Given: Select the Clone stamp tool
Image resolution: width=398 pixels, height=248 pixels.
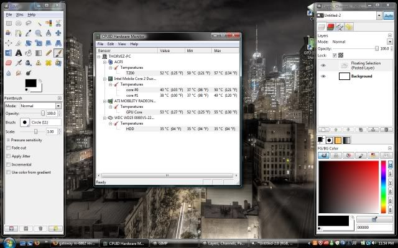Looking at the screenshot, I should 39,63.
